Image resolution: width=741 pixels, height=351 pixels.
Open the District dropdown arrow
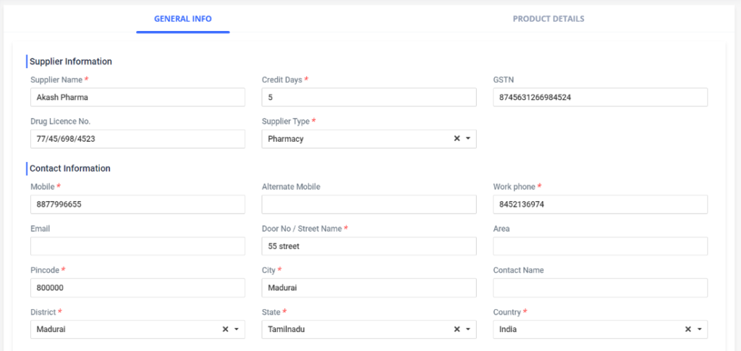pyautogui.click(x=237, y=329)
